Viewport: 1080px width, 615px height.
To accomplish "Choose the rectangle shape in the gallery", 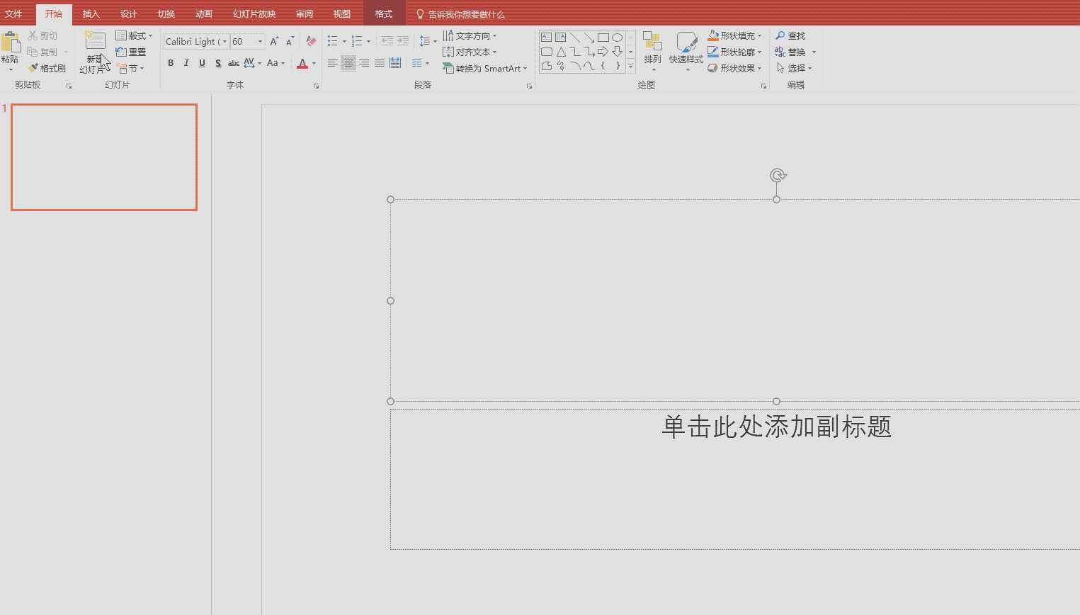I will (x=603, y=37).
